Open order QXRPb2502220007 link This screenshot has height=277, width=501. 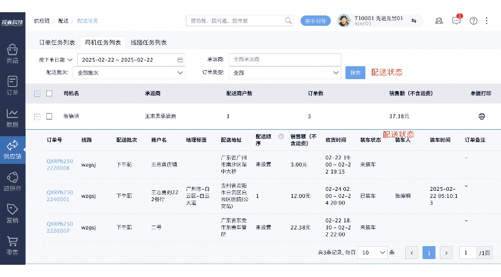pyautogui.click(x=60, y=228)
